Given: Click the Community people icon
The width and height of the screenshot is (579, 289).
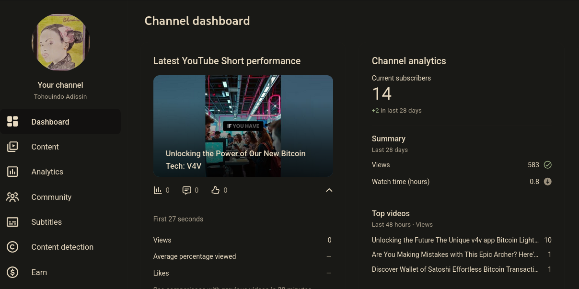Looking at the screenshot, I should tap(12, 197).
